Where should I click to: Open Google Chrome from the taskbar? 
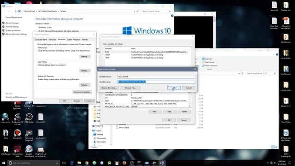coord(87,163)
